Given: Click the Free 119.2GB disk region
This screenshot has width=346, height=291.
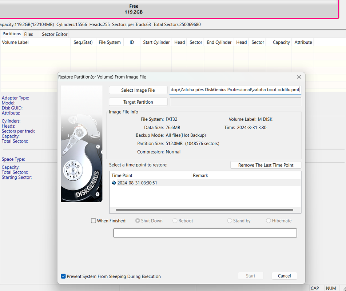Looking at the screenshot, I should point(169,9).
